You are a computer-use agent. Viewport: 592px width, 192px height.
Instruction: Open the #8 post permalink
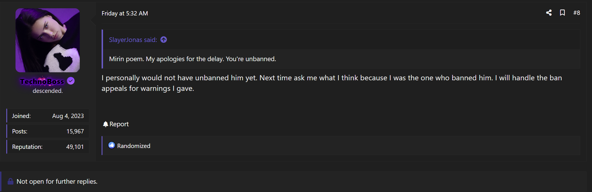click(x=577, y=13)
